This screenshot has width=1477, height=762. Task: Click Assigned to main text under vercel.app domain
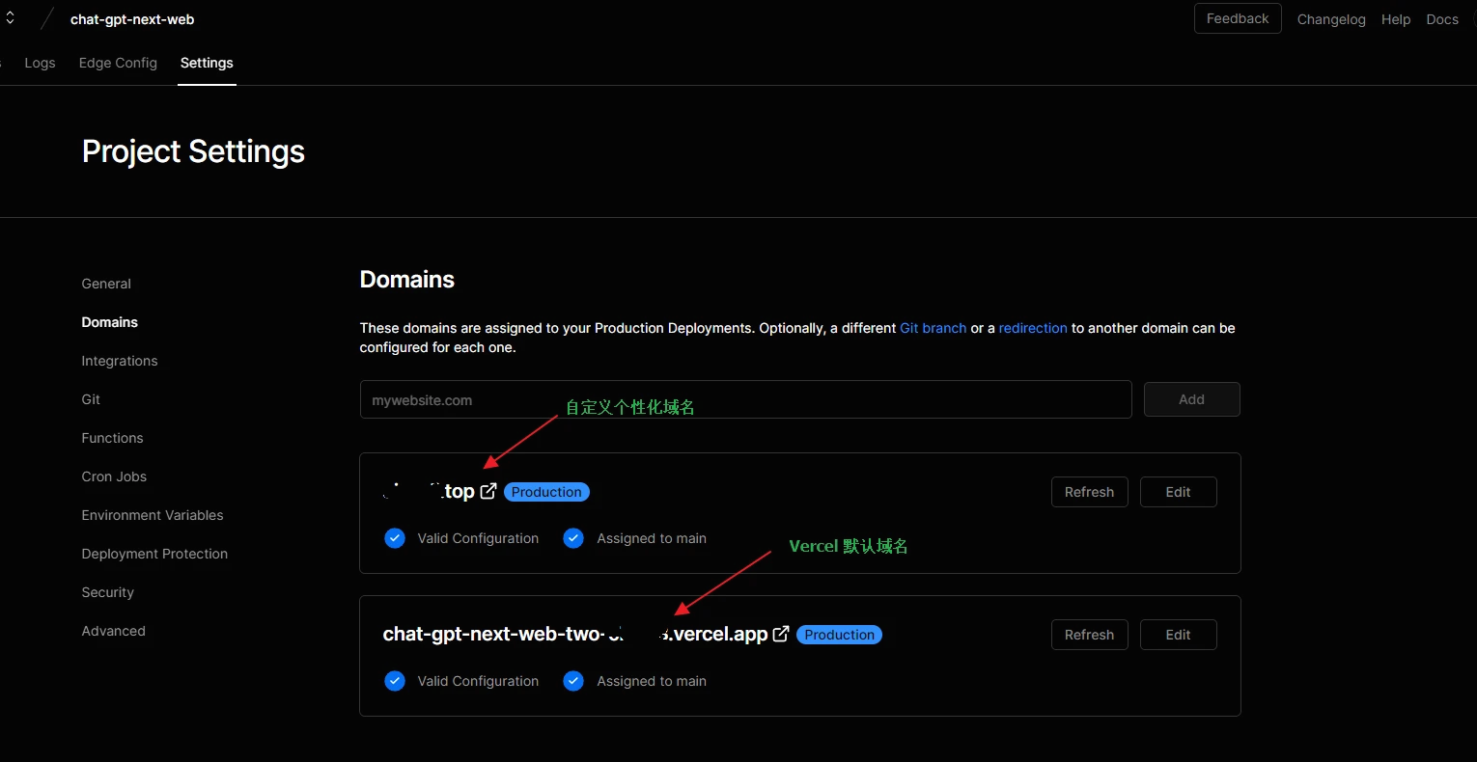652,681
